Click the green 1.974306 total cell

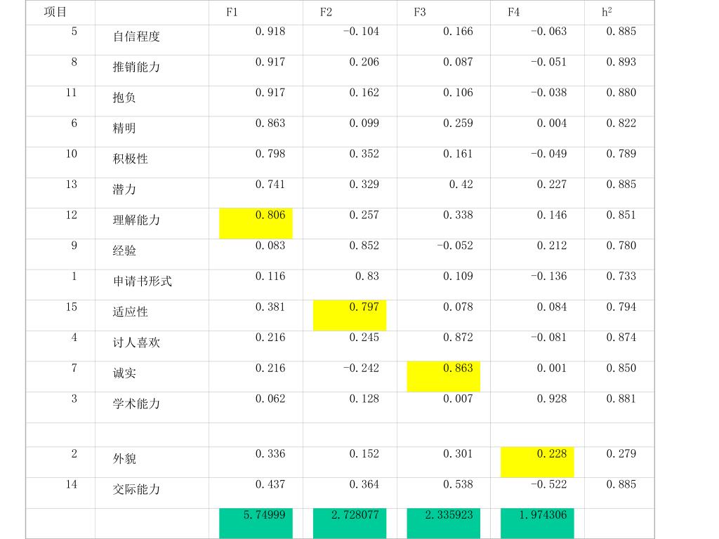tap(537, 524)
